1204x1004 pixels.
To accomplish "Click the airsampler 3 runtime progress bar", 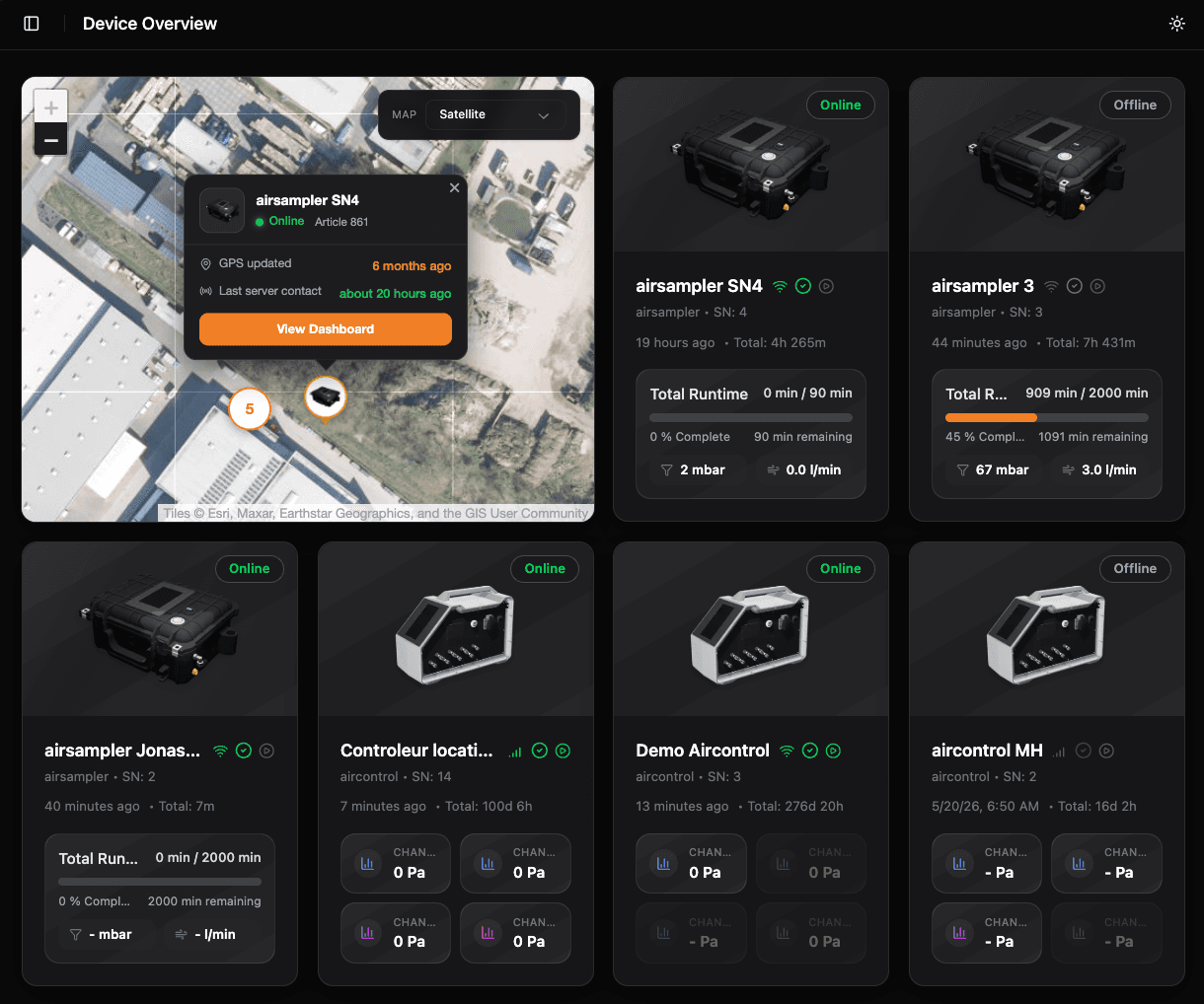I will 1046,417.
